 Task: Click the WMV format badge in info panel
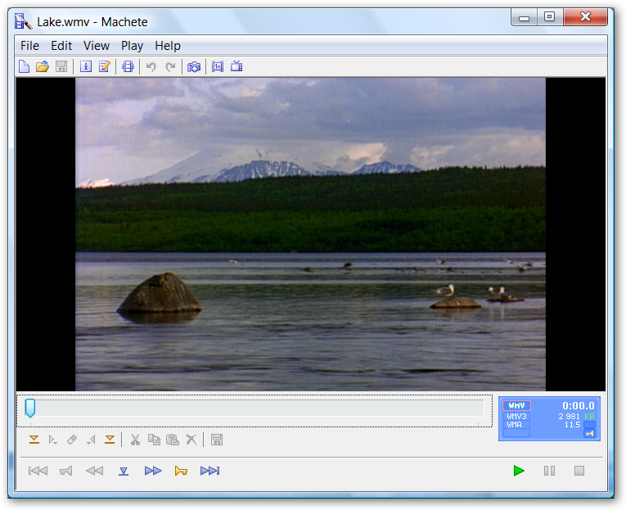tap(516, 405)
